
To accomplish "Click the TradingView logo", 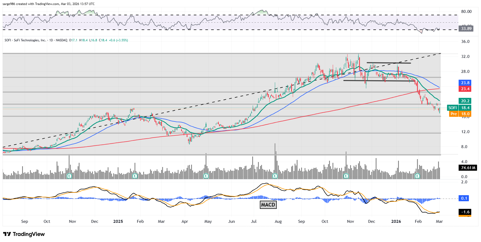I will point(24,234).
